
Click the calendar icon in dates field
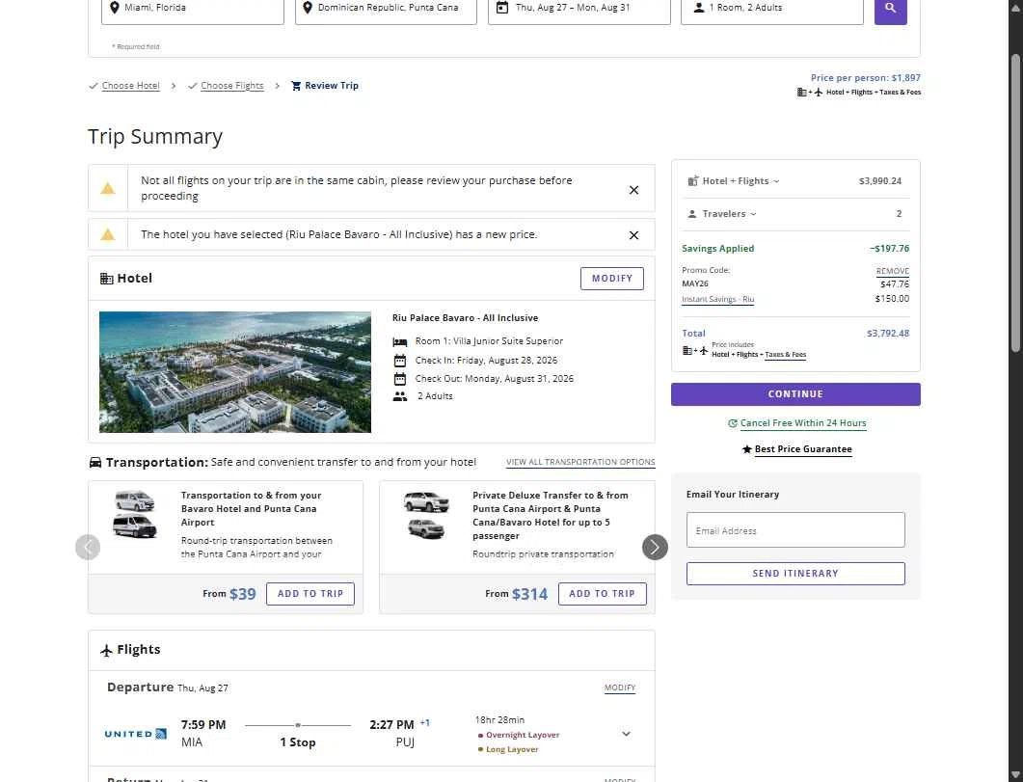(x=501, y=7)
